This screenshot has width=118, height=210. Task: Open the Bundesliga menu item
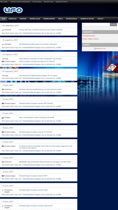coord(13,19)
